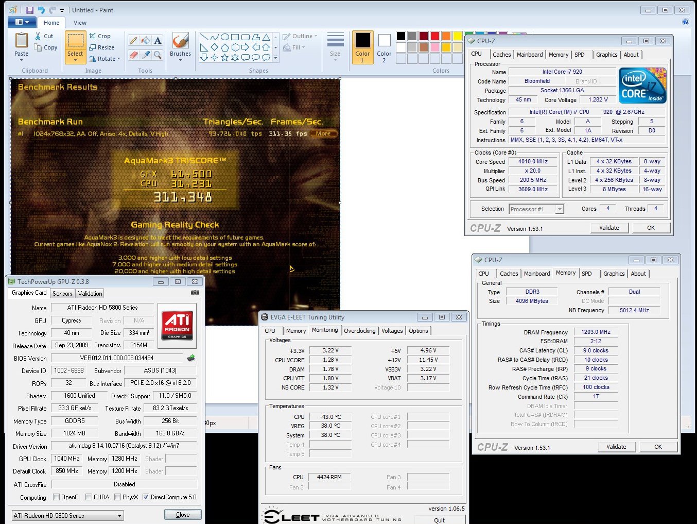Click the ATI Radeon logo in GPU-Z
The height and width of the screenshot is (524, 697).
177,325
